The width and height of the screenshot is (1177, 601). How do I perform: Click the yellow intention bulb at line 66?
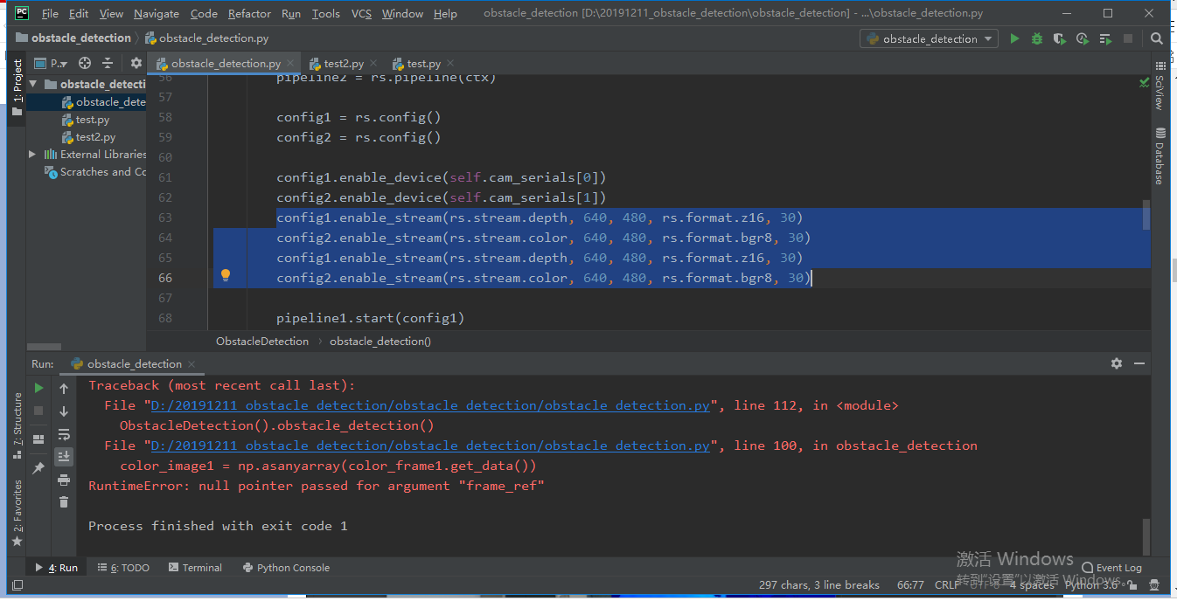(x=226, y=275)
